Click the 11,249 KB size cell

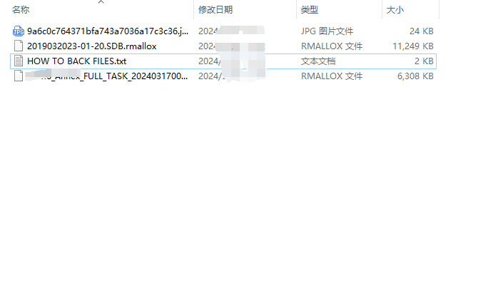(413, 46)
